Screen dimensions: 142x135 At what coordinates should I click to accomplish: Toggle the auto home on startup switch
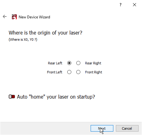pyautogui.click(x=12, y=97)
